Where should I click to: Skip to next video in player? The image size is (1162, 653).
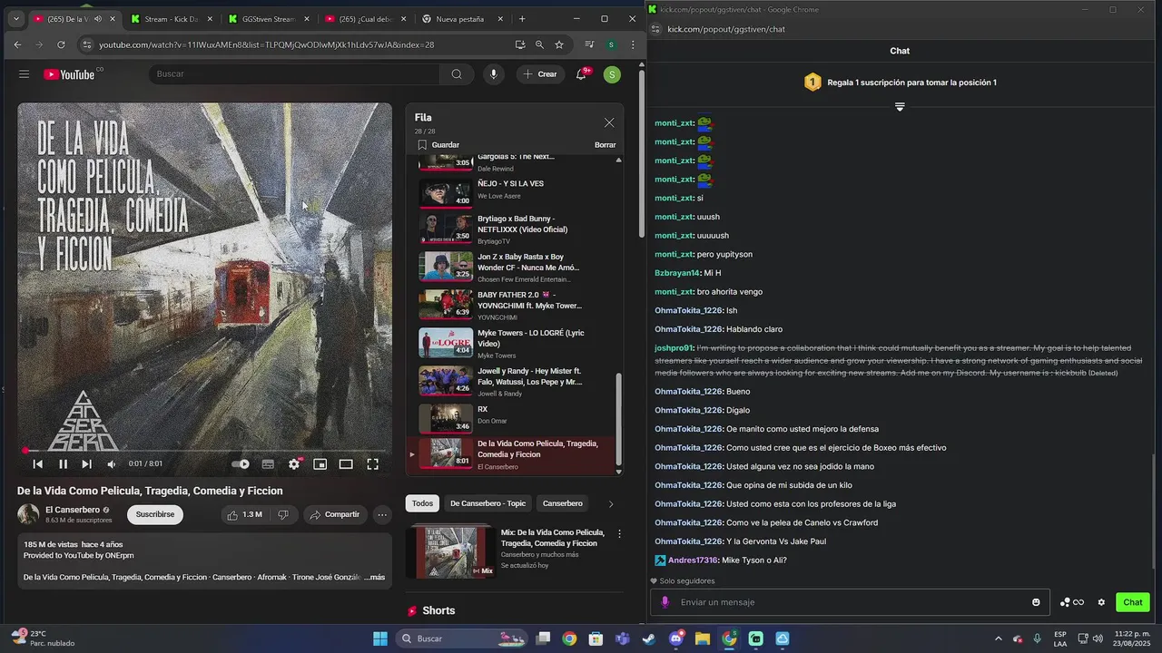[x=86, y=464]
